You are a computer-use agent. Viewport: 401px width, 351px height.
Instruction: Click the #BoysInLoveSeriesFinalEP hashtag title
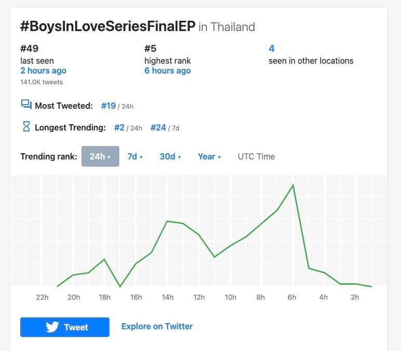(108, 26)
